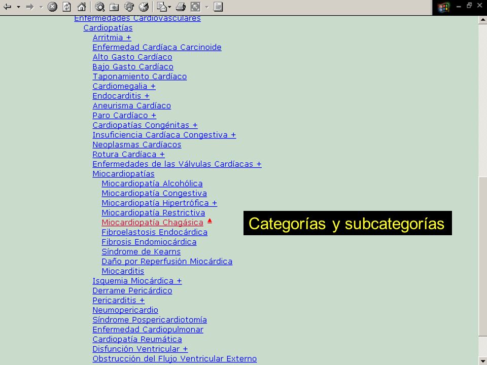487x365 pixels.
Task: Open the Cardiopatía Reumática link
Action: click(137, 339)
